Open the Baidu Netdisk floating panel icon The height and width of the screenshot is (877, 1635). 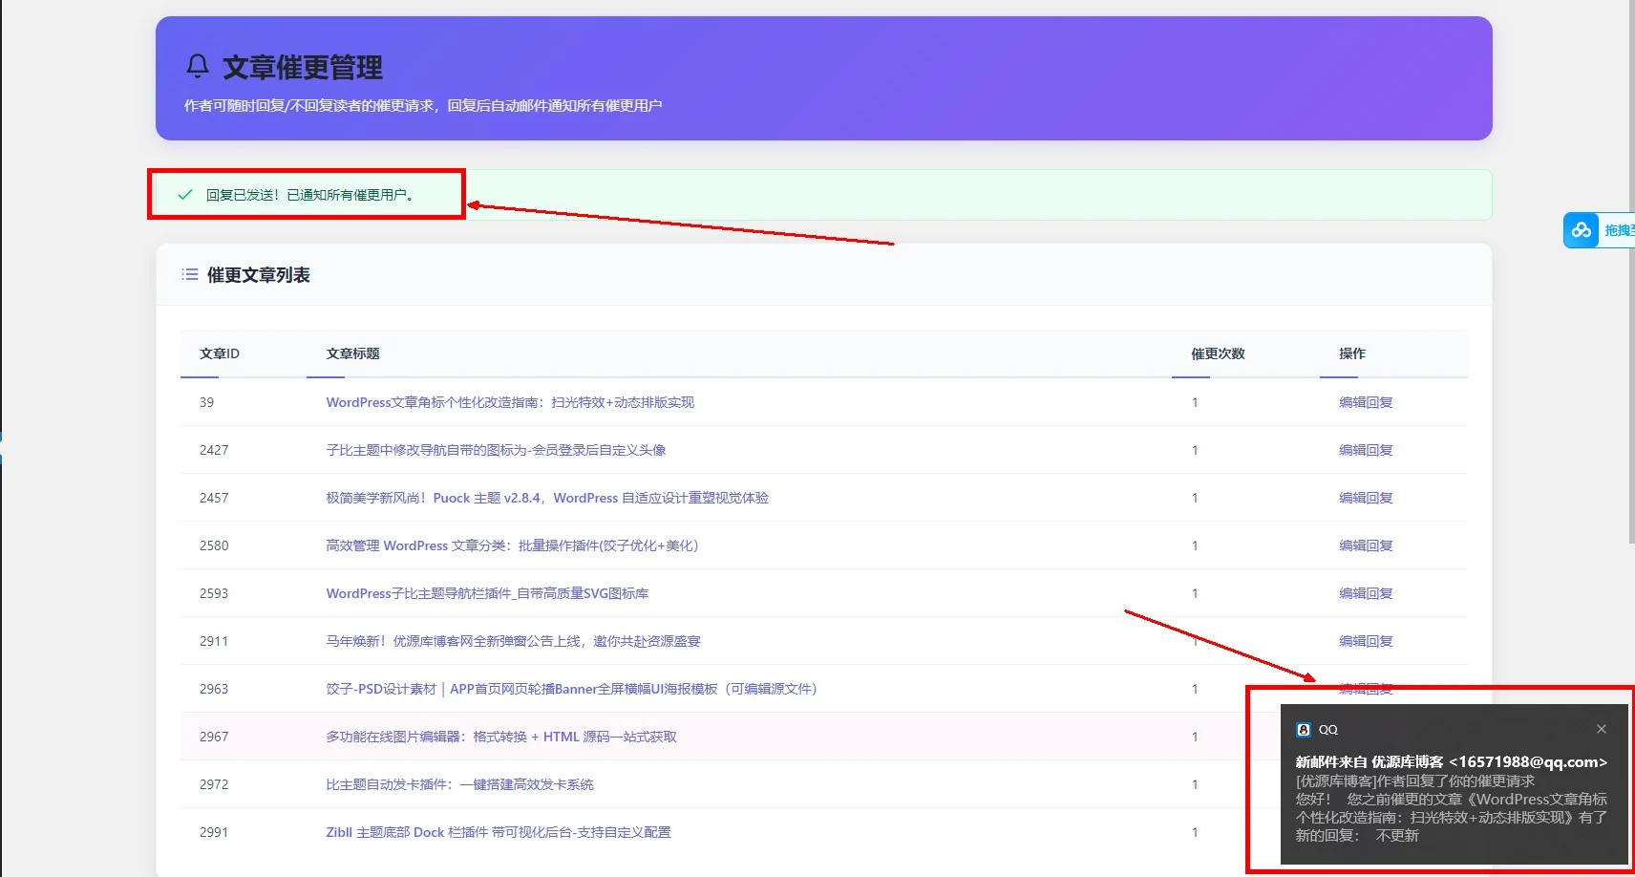coord(1581,230)
